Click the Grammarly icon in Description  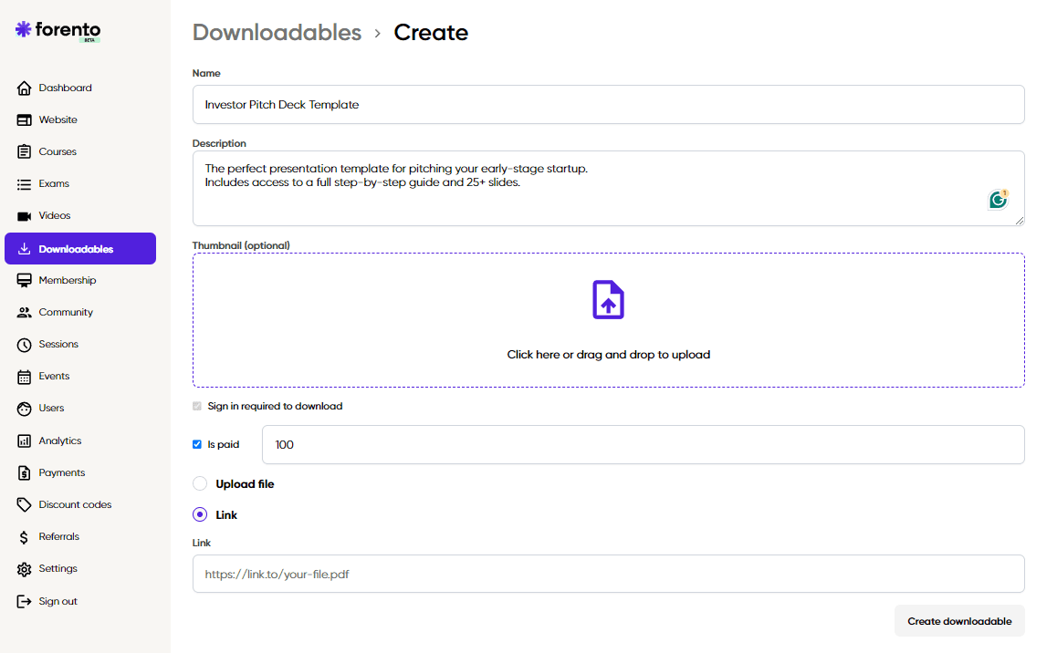click(999, 199)
